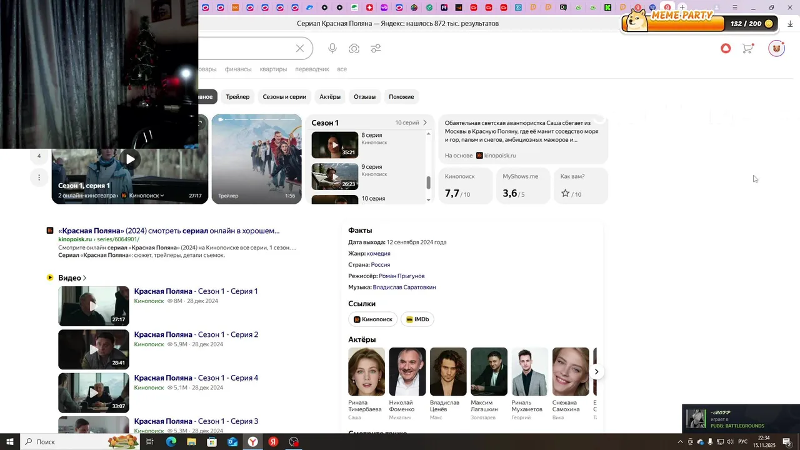Open the browser downloads arrow icon

pos(790,24)
